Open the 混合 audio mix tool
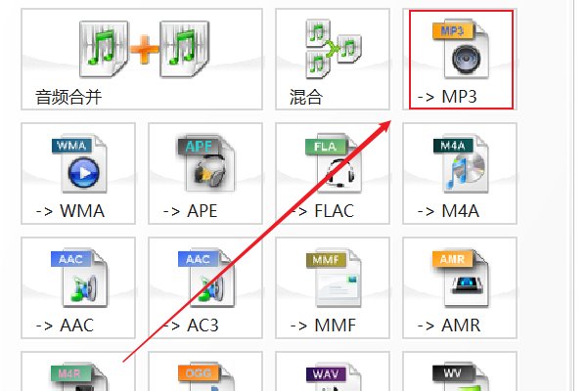Image resolution: width=587 pixels, height=391 pixels. (333, 59)
